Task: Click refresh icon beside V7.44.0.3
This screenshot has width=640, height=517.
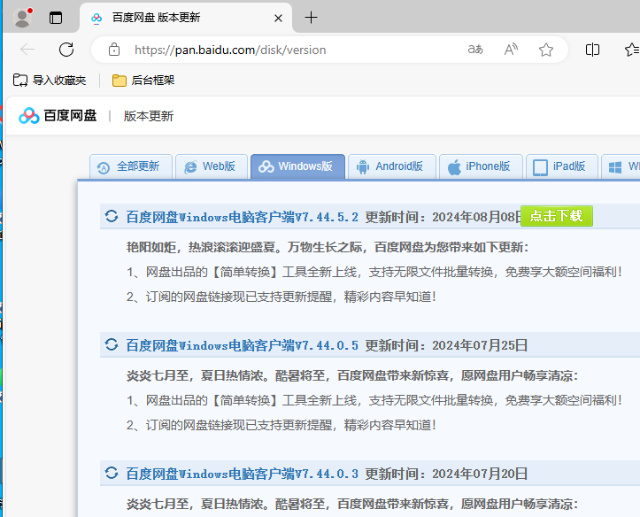Action: [112, 473]
